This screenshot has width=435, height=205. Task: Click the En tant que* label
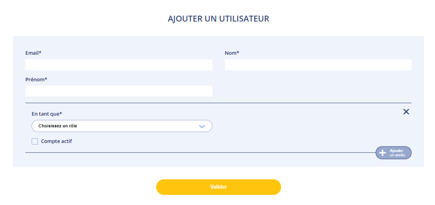tap(47, 114)
